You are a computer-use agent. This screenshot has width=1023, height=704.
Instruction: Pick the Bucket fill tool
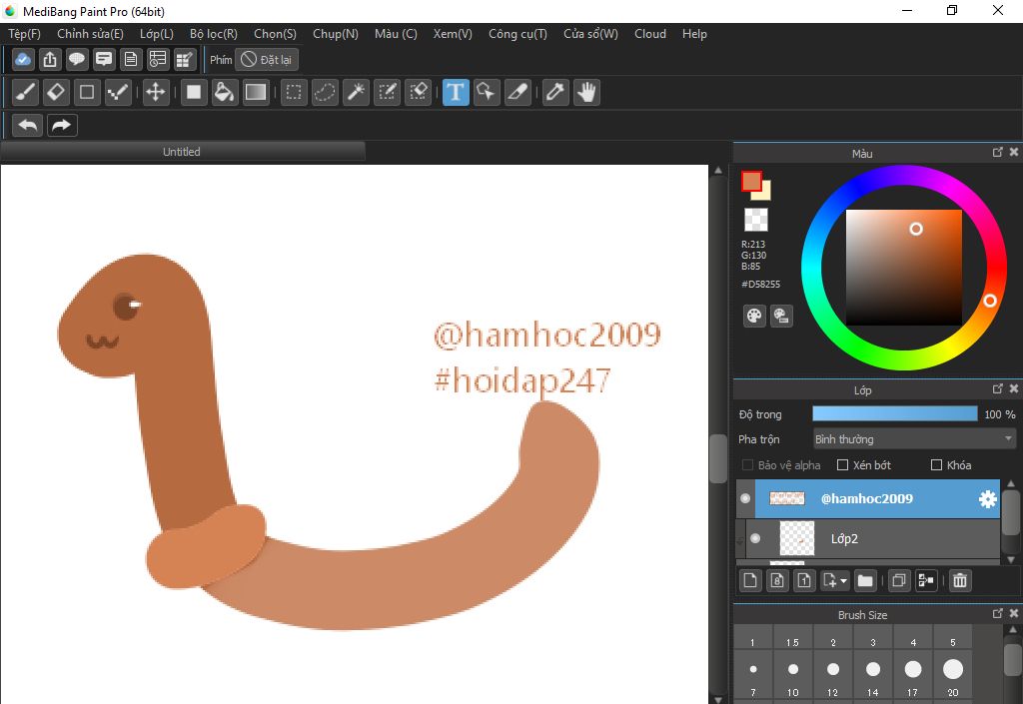point(225,93)
